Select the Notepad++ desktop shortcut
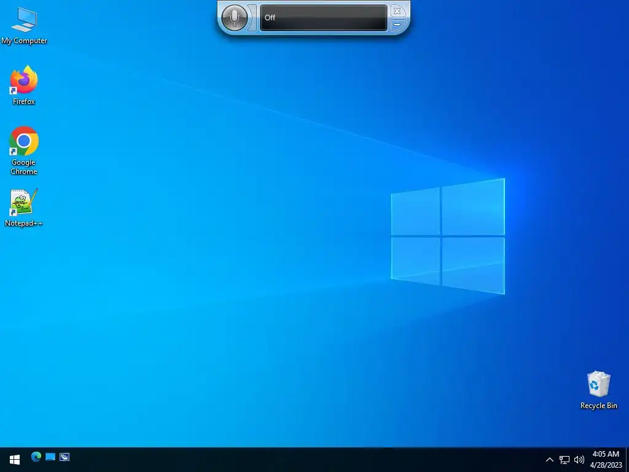 tap(24, 208)
